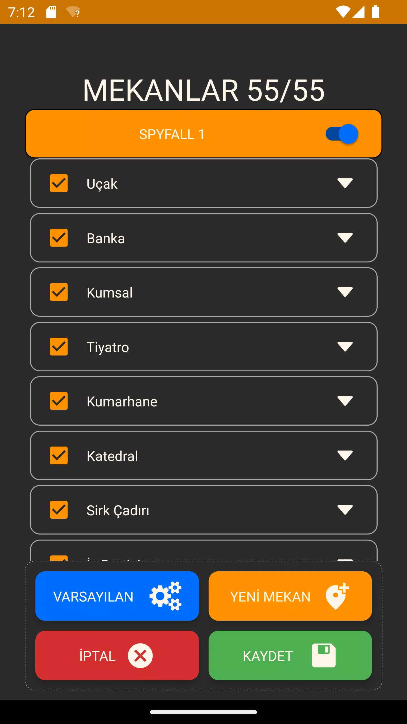Tap the Wi-Fi signal status icon
The height and width of the screenshot is (724, 407).
tap(343, 12)
